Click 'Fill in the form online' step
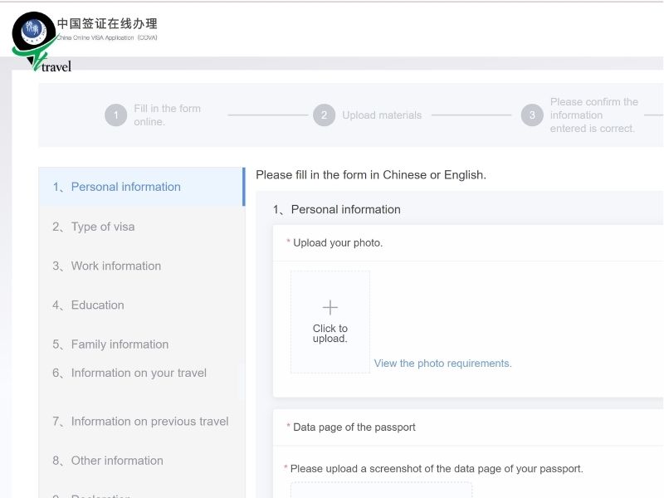The width and height of the screenshot is (664, 498). point(167,115)
